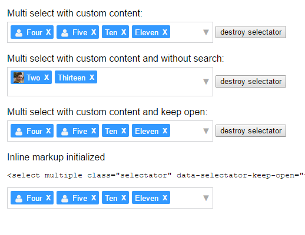Click the Thirteen tag label
This screenshot has height=235, width=305.
72,78
